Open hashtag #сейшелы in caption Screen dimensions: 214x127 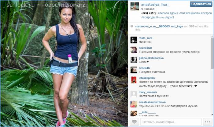(x=193, y=13)
